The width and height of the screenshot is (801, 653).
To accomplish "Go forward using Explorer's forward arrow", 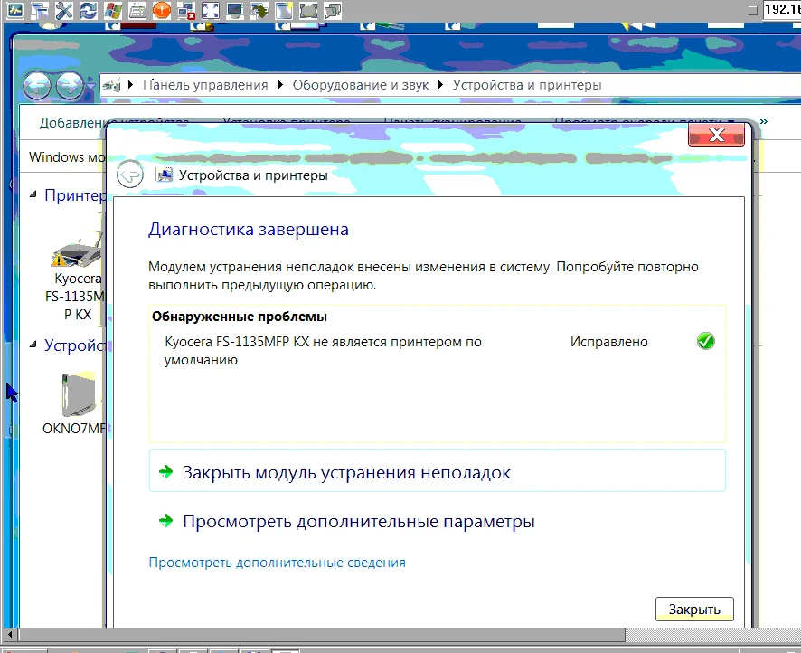I will pos(69,85).
